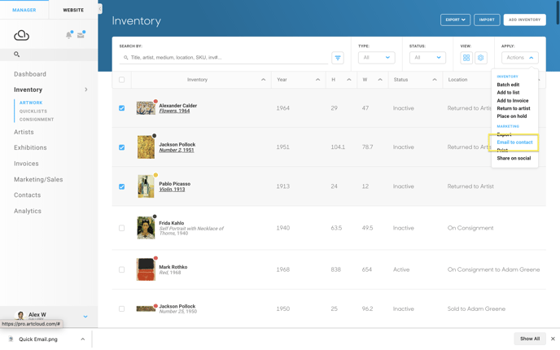Image resolution: width=560 pixels, height=350 pixels.
Task: Click the ArtCloud cloud logo
Action: (21, 35)
